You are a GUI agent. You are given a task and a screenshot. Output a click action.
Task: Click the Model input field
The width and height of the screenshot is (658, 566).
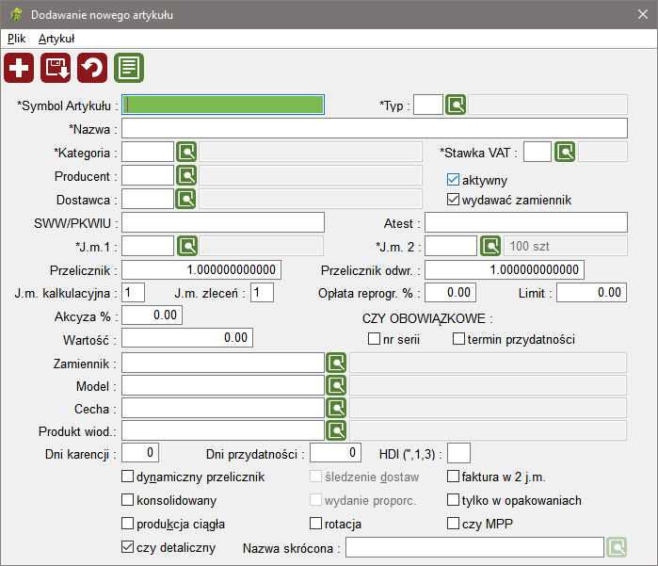click(x=223, y=385)
